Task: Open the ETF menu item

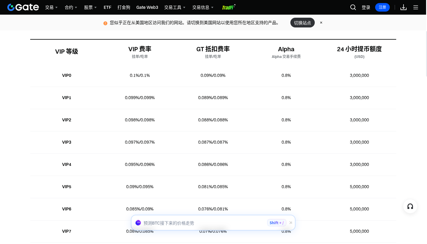Action: (x=107, y=7)
